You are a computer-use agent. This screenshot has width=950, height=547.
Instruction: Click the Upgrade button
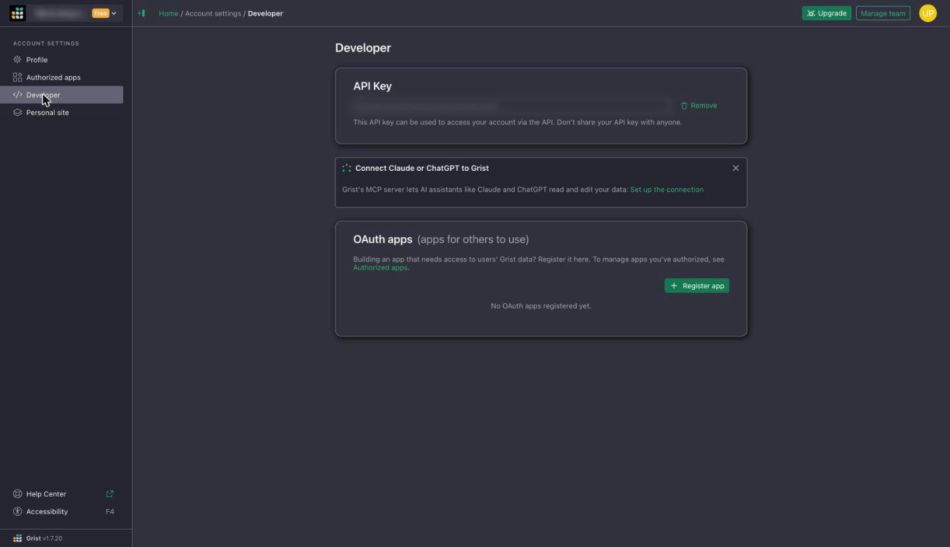click(826, 13)
